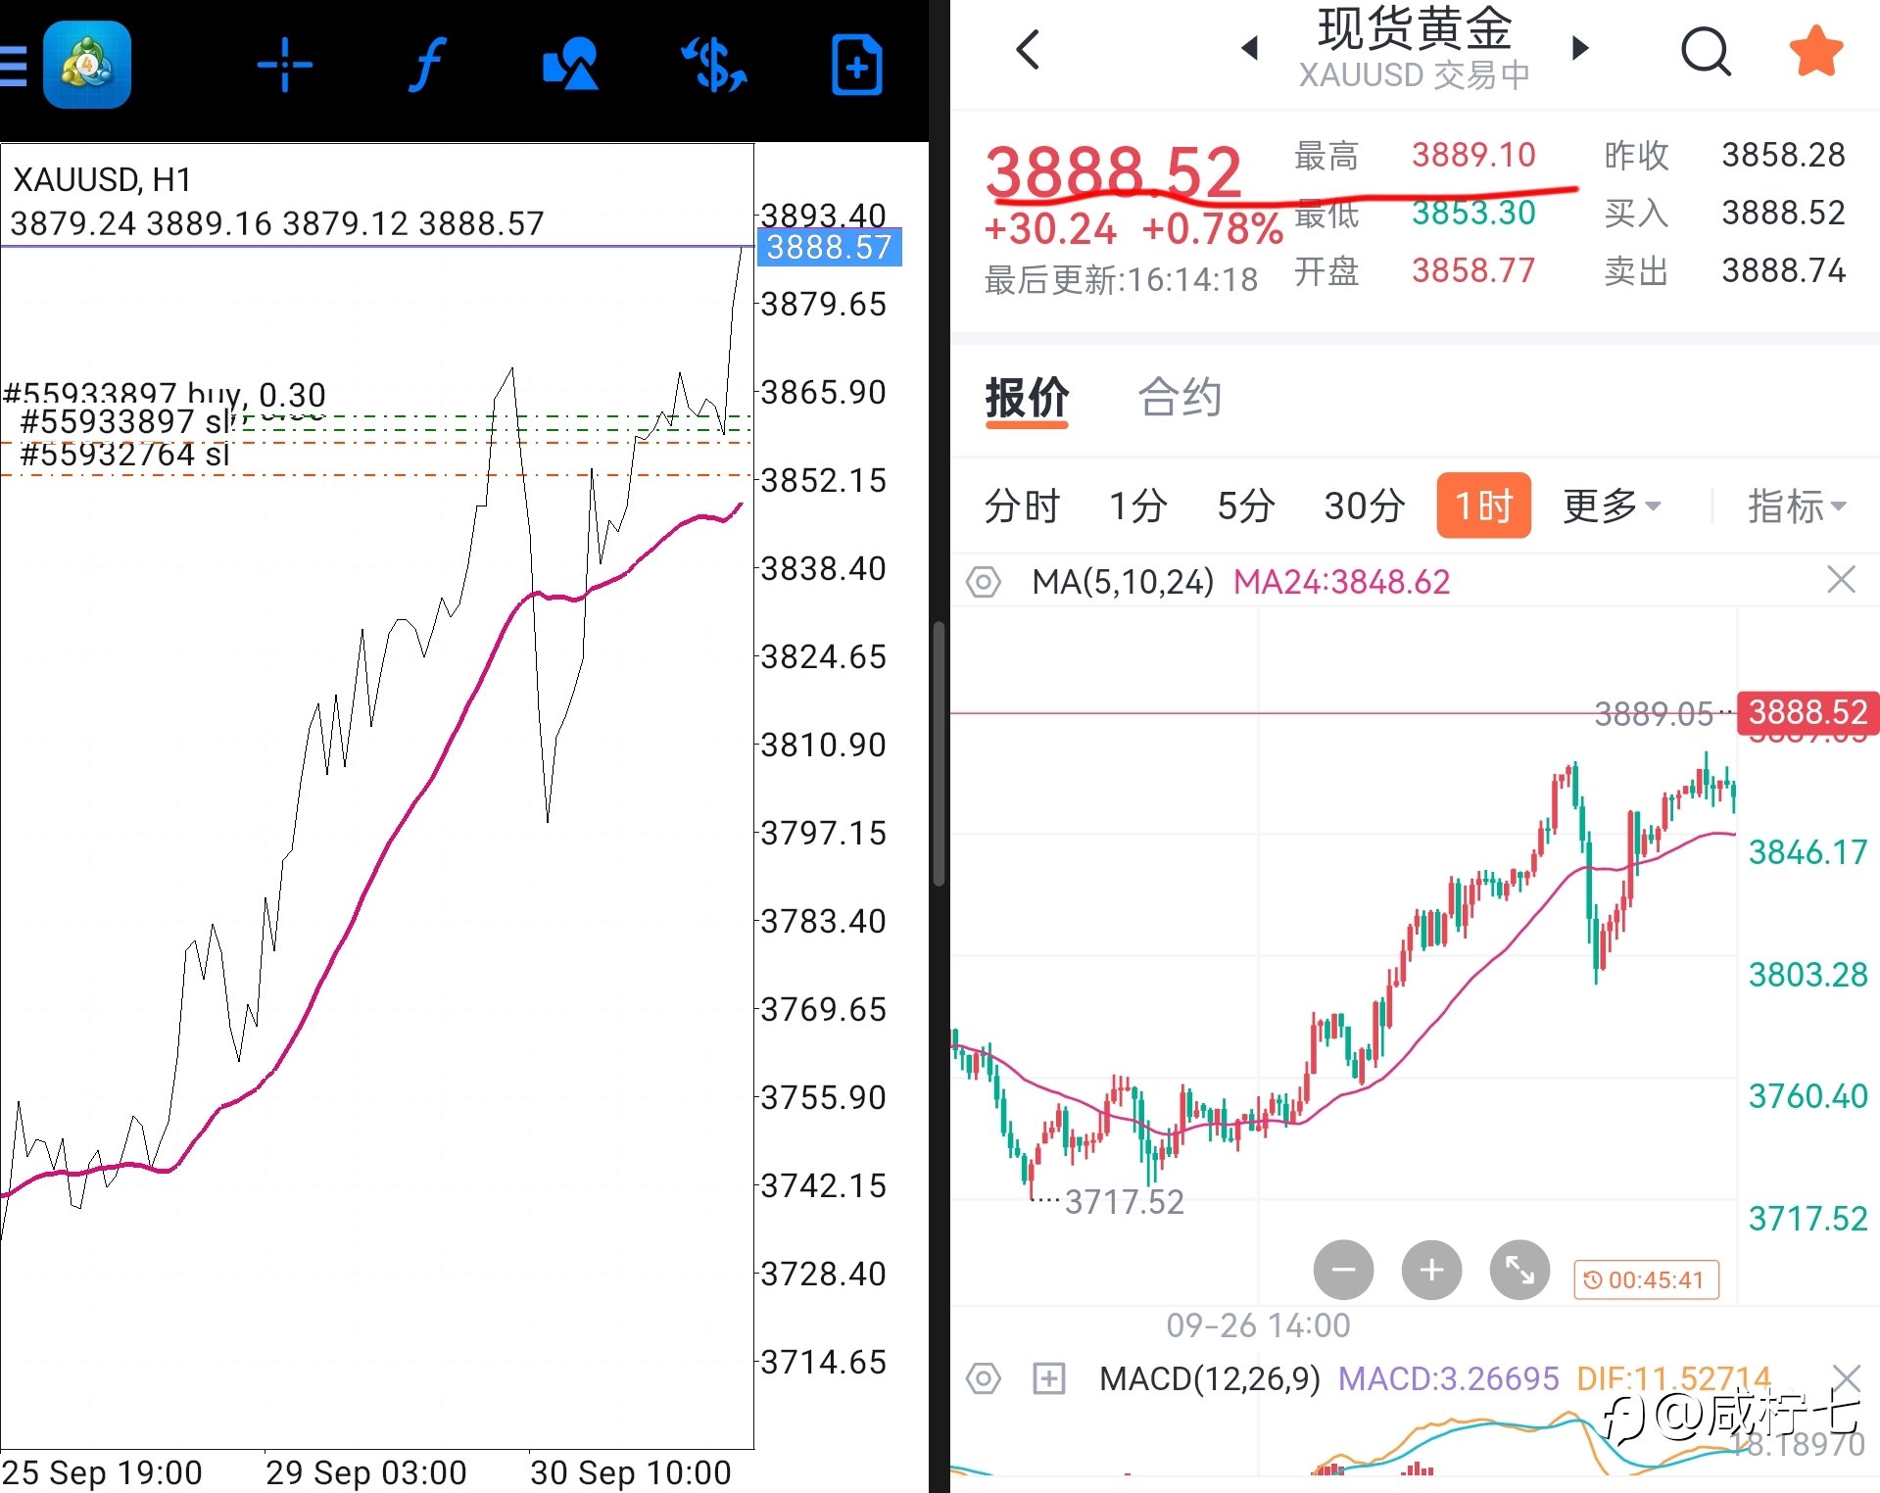Switch to previous symbol with left triangle
The image size is (1880, 1493).
click(1249, 48)
